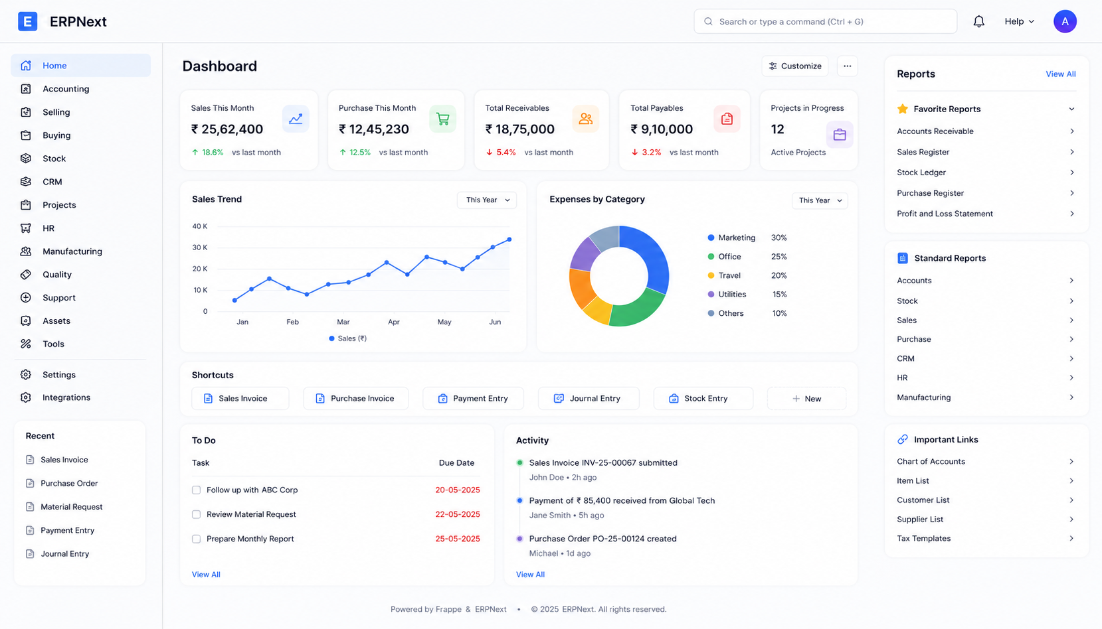Expand the Chart of Accounts link chevron
Viewport: 1102px width, 629px height.
click(x=1071, y=462)
